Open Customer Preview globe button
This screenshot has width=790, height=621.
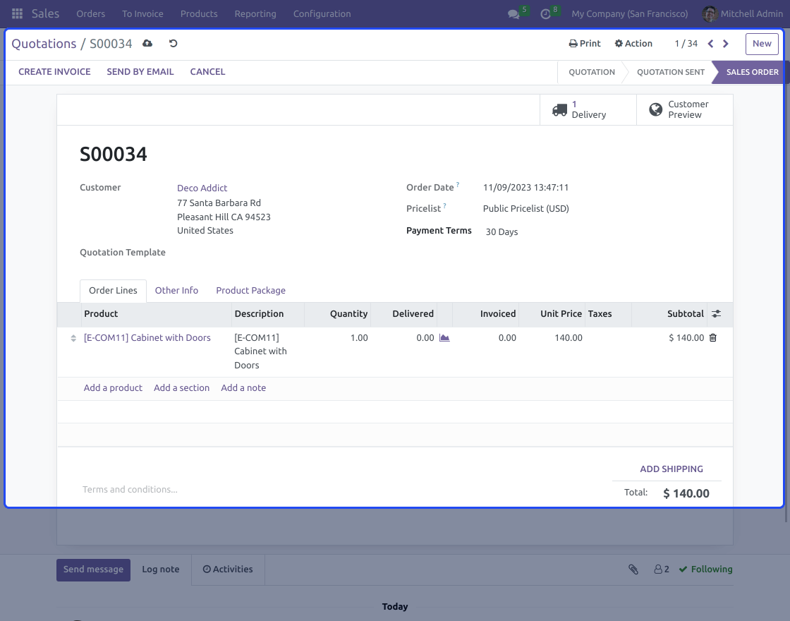[x=685, y=109]
